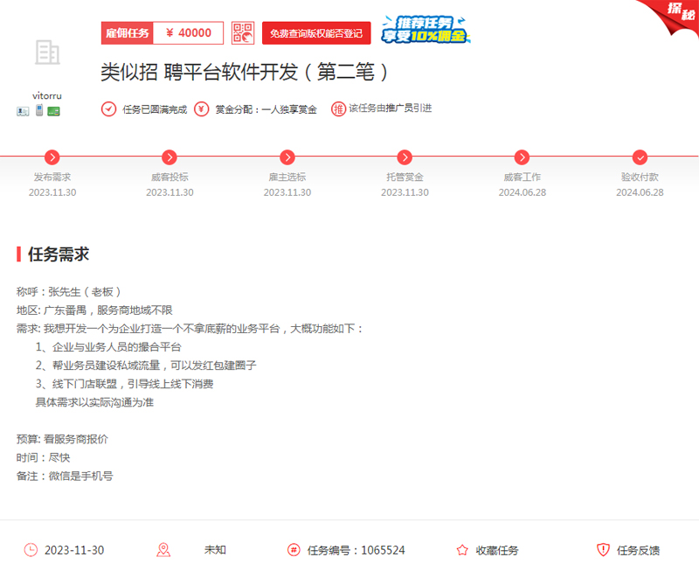699x578 pixels.
Task: Click the shield icon for 任务反馈
Action: (x=603, y=550)
